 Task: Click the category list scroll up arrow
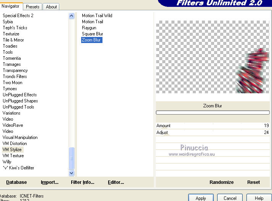(x=72, y=16)
